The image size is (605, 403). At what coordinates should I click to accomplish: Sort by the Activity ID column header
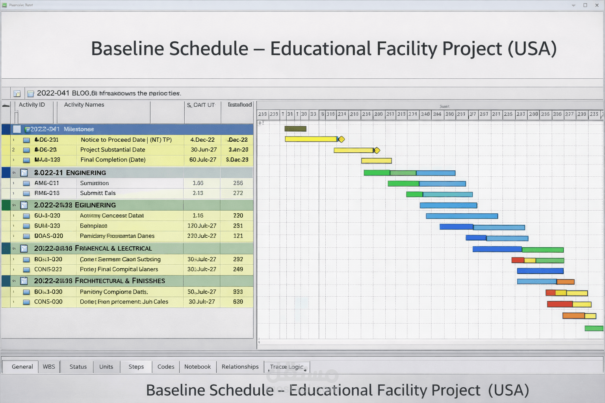tap(32, 105)
